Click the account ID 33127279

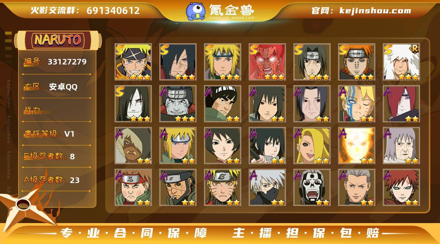click(x=67, y=62)
